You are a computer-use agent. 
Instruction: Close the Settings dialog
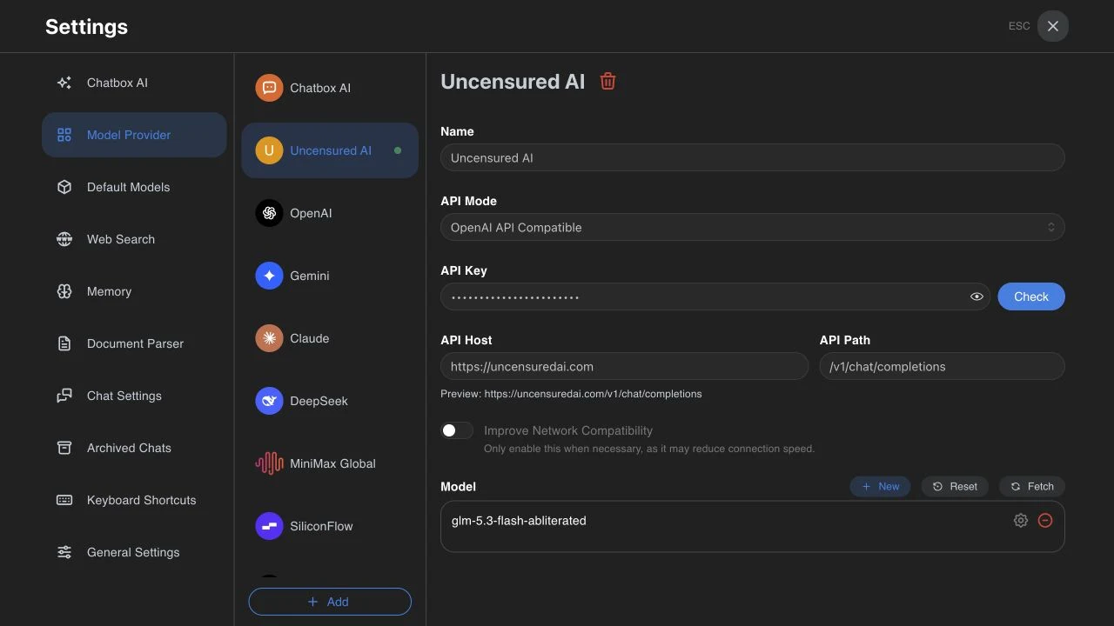[x=1053, y=26]
